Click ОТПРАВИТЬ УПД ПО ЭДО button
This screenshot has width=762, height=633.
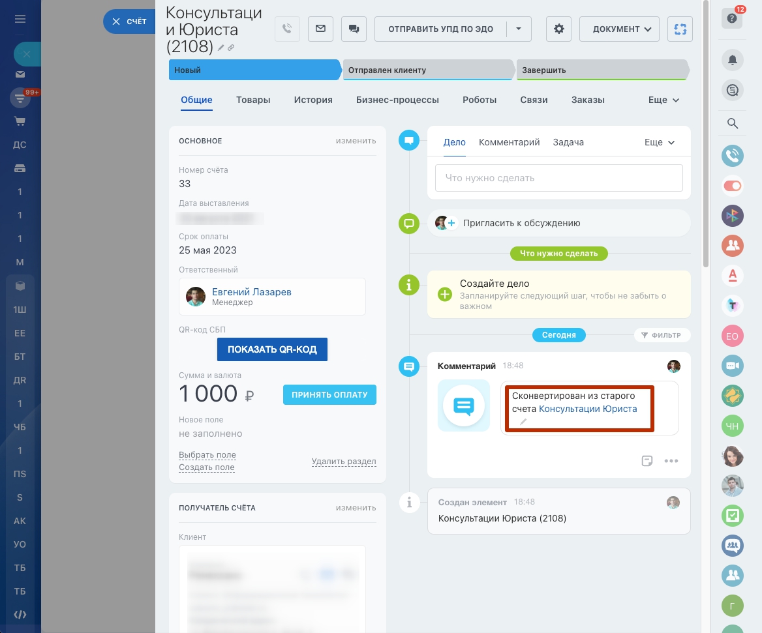point(440,29)
